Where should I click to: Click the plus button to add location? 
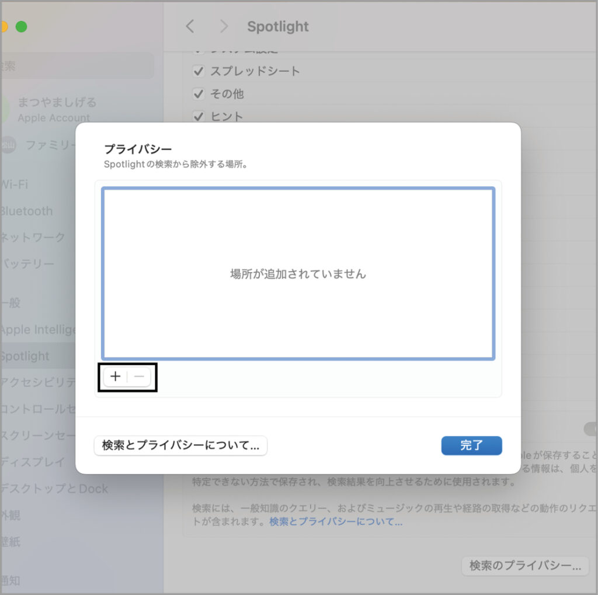(115, 377)
